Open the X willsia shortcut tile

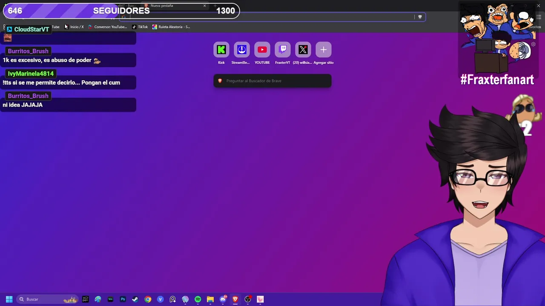pos(303,50)
